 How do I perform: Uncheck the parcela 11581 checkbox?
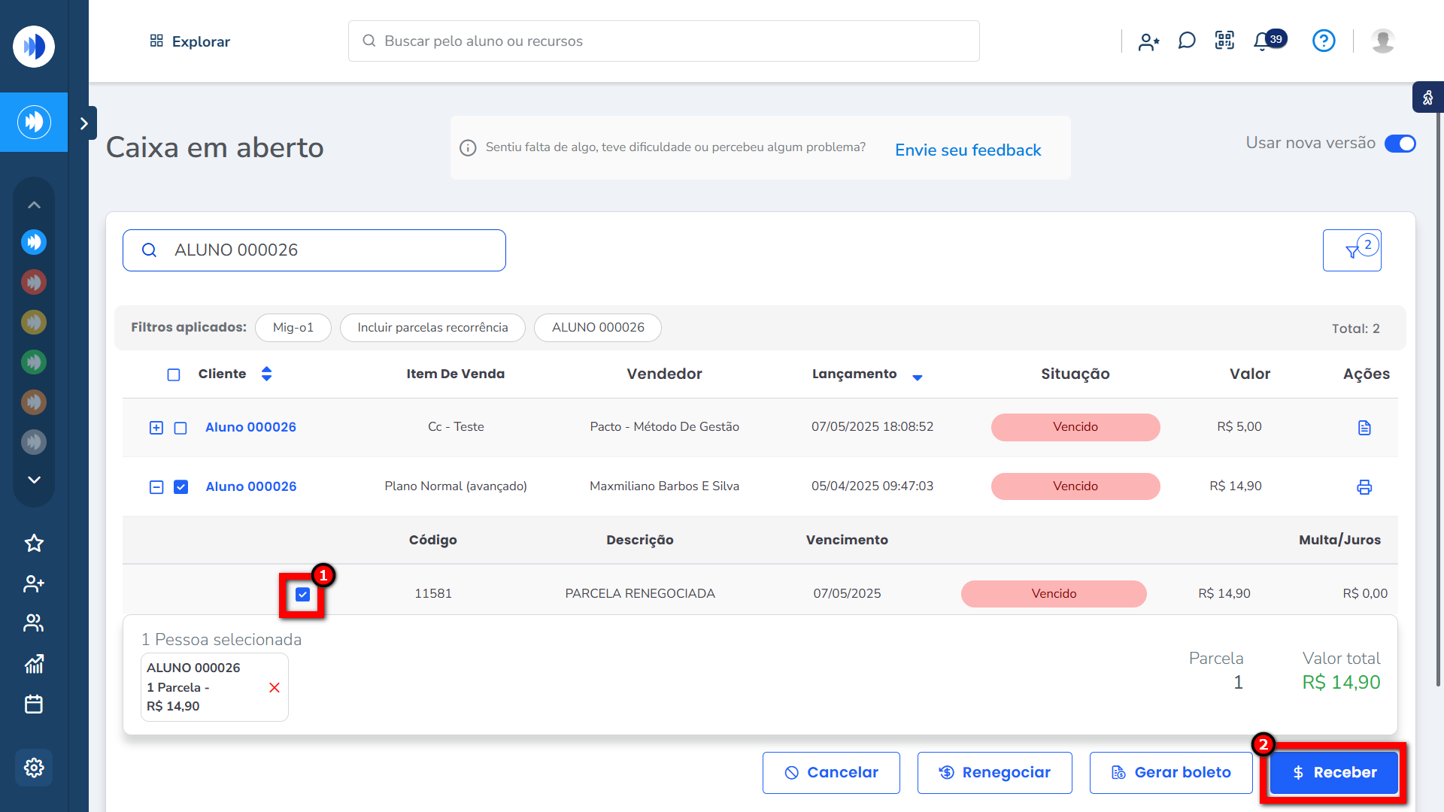pyautogui.click(x=302, y=595)
